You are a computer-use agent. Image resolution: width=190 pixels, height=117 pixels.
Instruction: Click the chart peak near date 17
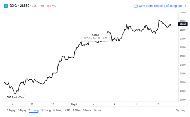tap(159, 20)
